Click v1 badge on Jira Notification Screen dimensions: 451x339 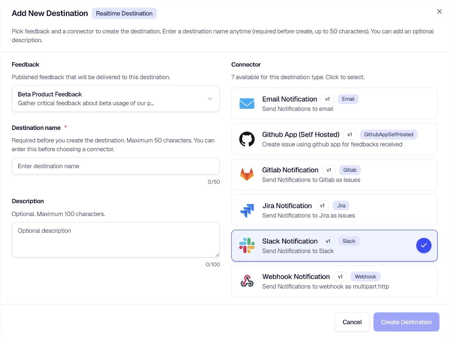[x=322, y=206]
